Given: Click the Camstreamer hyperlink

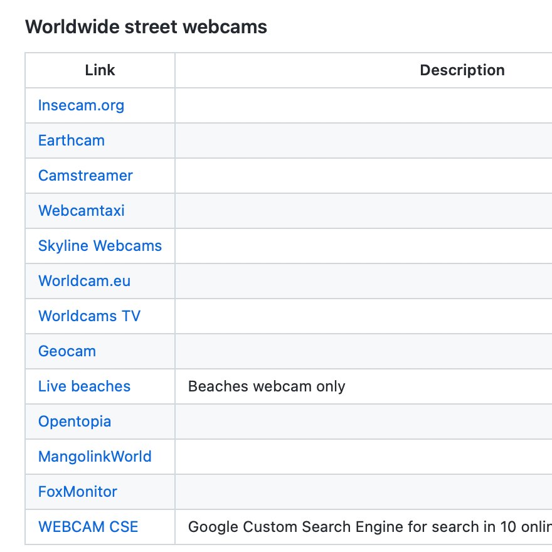Looking at the screenshot, I should coord(85,176).
